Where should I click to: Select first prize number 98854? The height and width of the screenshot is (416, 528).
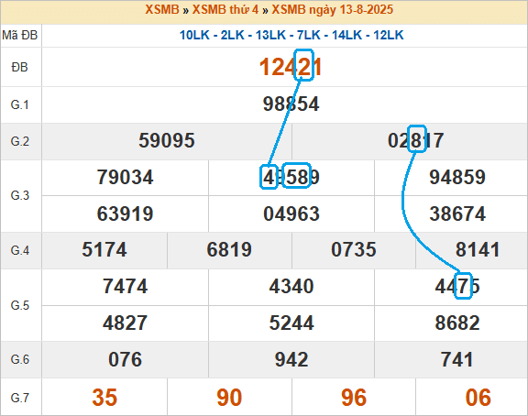coord(291,104)
